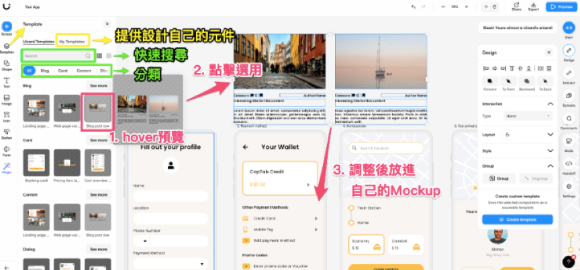Open the Icon library tool
Viewport: 580px width, 270px height.
[x=7, y=117]
